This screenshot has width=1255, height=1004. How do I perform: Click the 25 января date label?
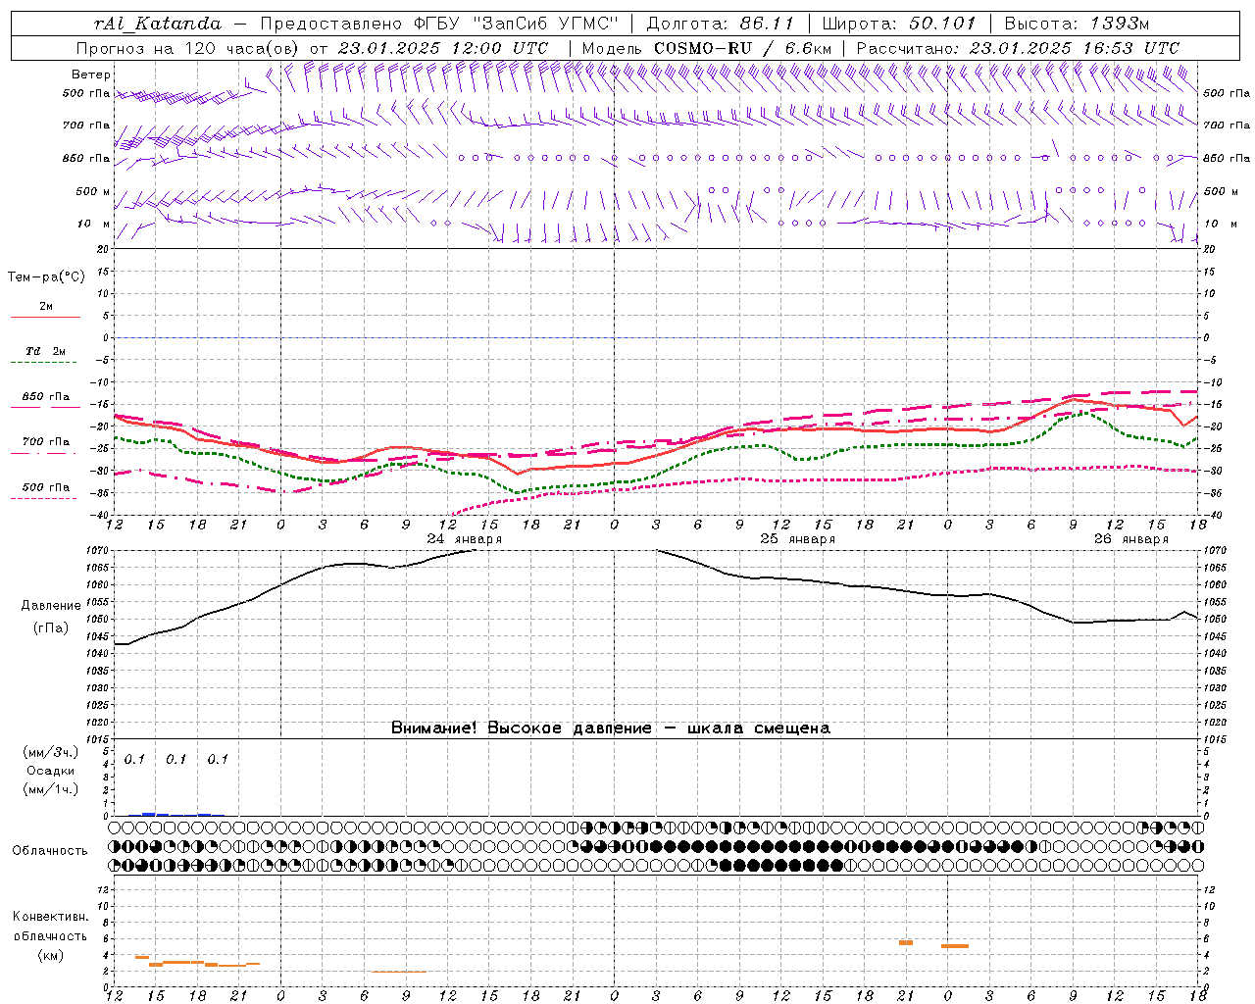point(798,539)
